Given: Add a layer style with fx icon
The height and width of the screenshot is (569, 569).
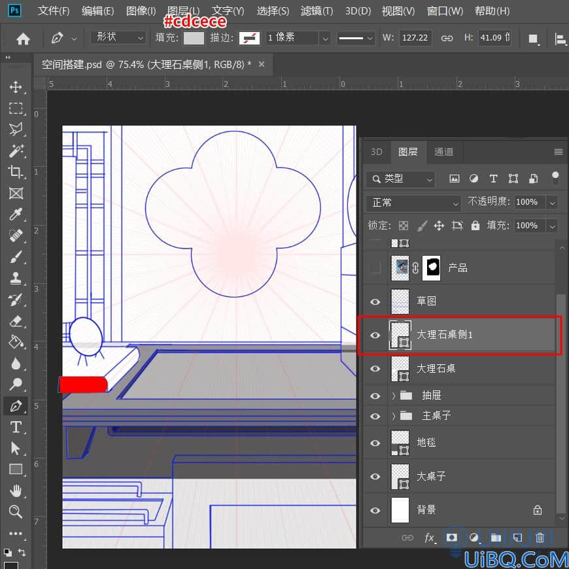Looking at the screenshot, I should point(430,538).
